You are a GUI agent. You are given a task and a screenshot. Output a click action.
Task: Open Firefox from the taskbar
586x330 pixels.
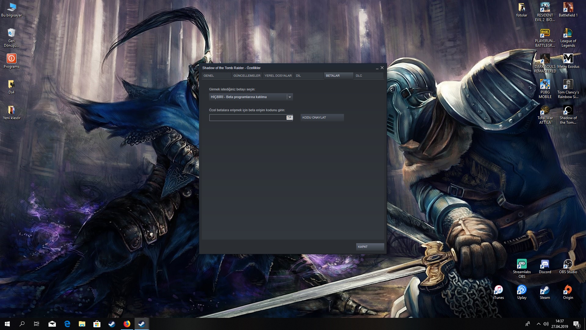pos(127,324)
